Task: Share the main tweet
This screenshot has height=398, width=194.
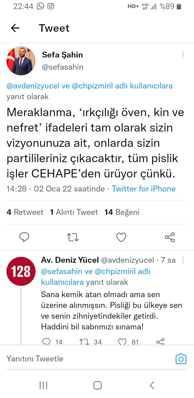Action: coord(170,237)
